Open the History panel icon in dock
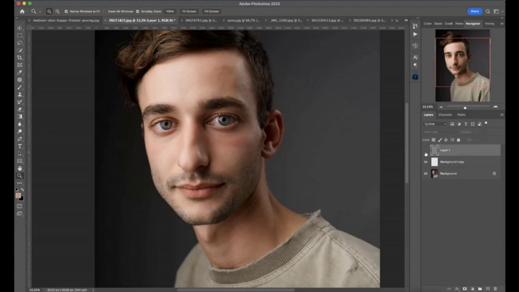Screen dimensions: 519x292 coord(415,45)
